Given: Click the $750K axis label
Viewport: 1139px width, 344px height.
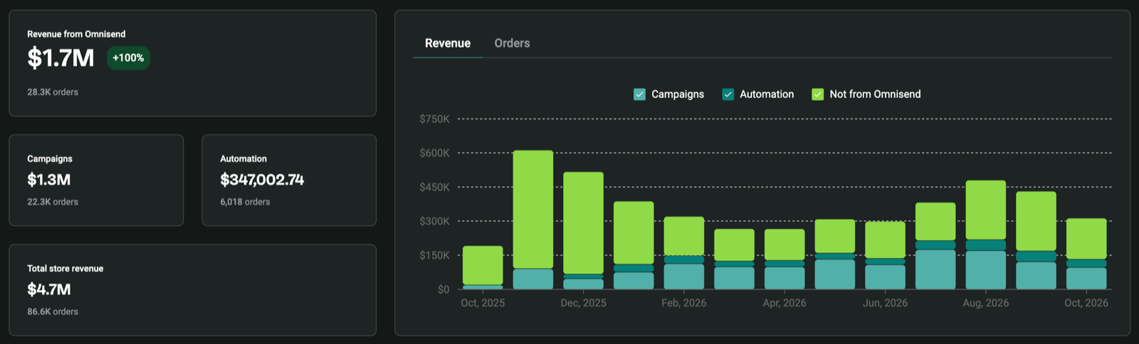Looking at the screenshot, I should tap(434, 119).
